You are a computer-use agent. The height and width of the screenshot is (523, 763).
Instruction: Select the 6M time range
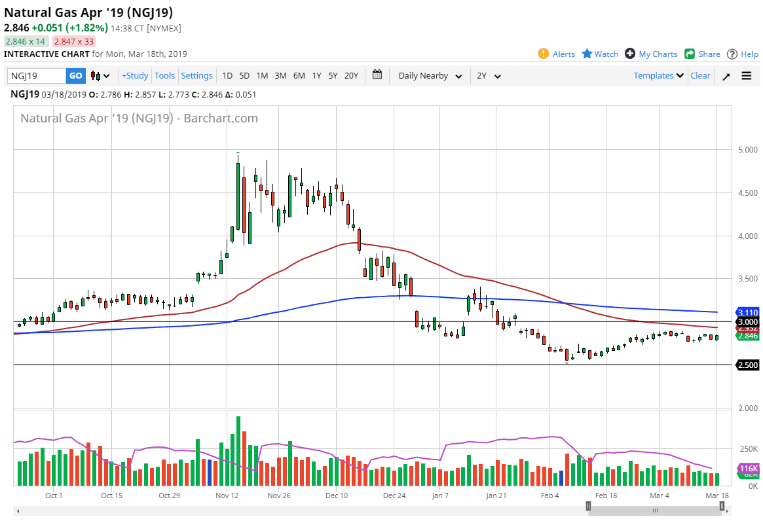pyautogui.click(x=299, y=76)
